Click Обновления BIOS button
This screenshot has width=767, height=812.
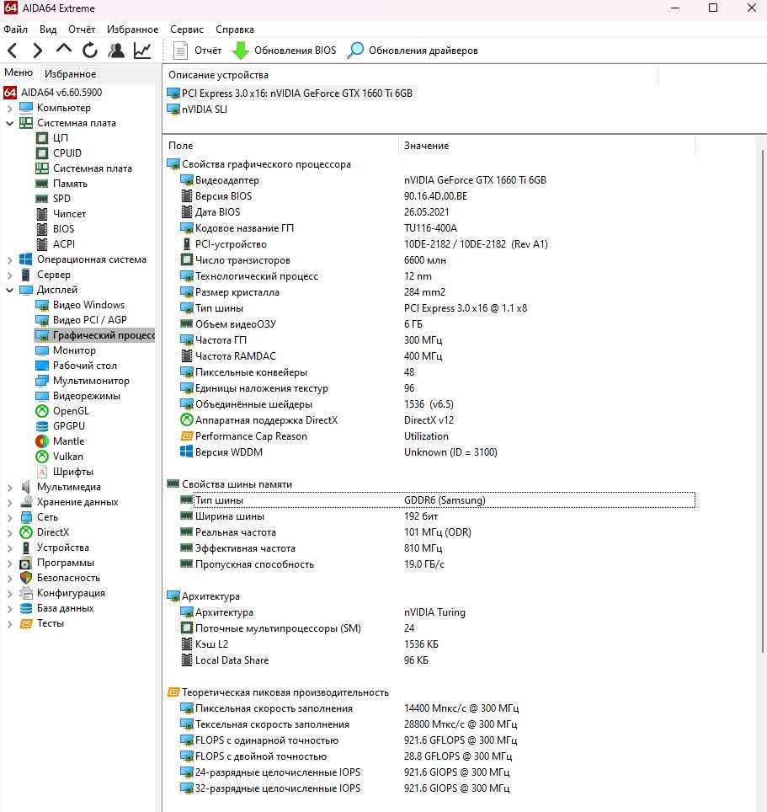point(285,51)
